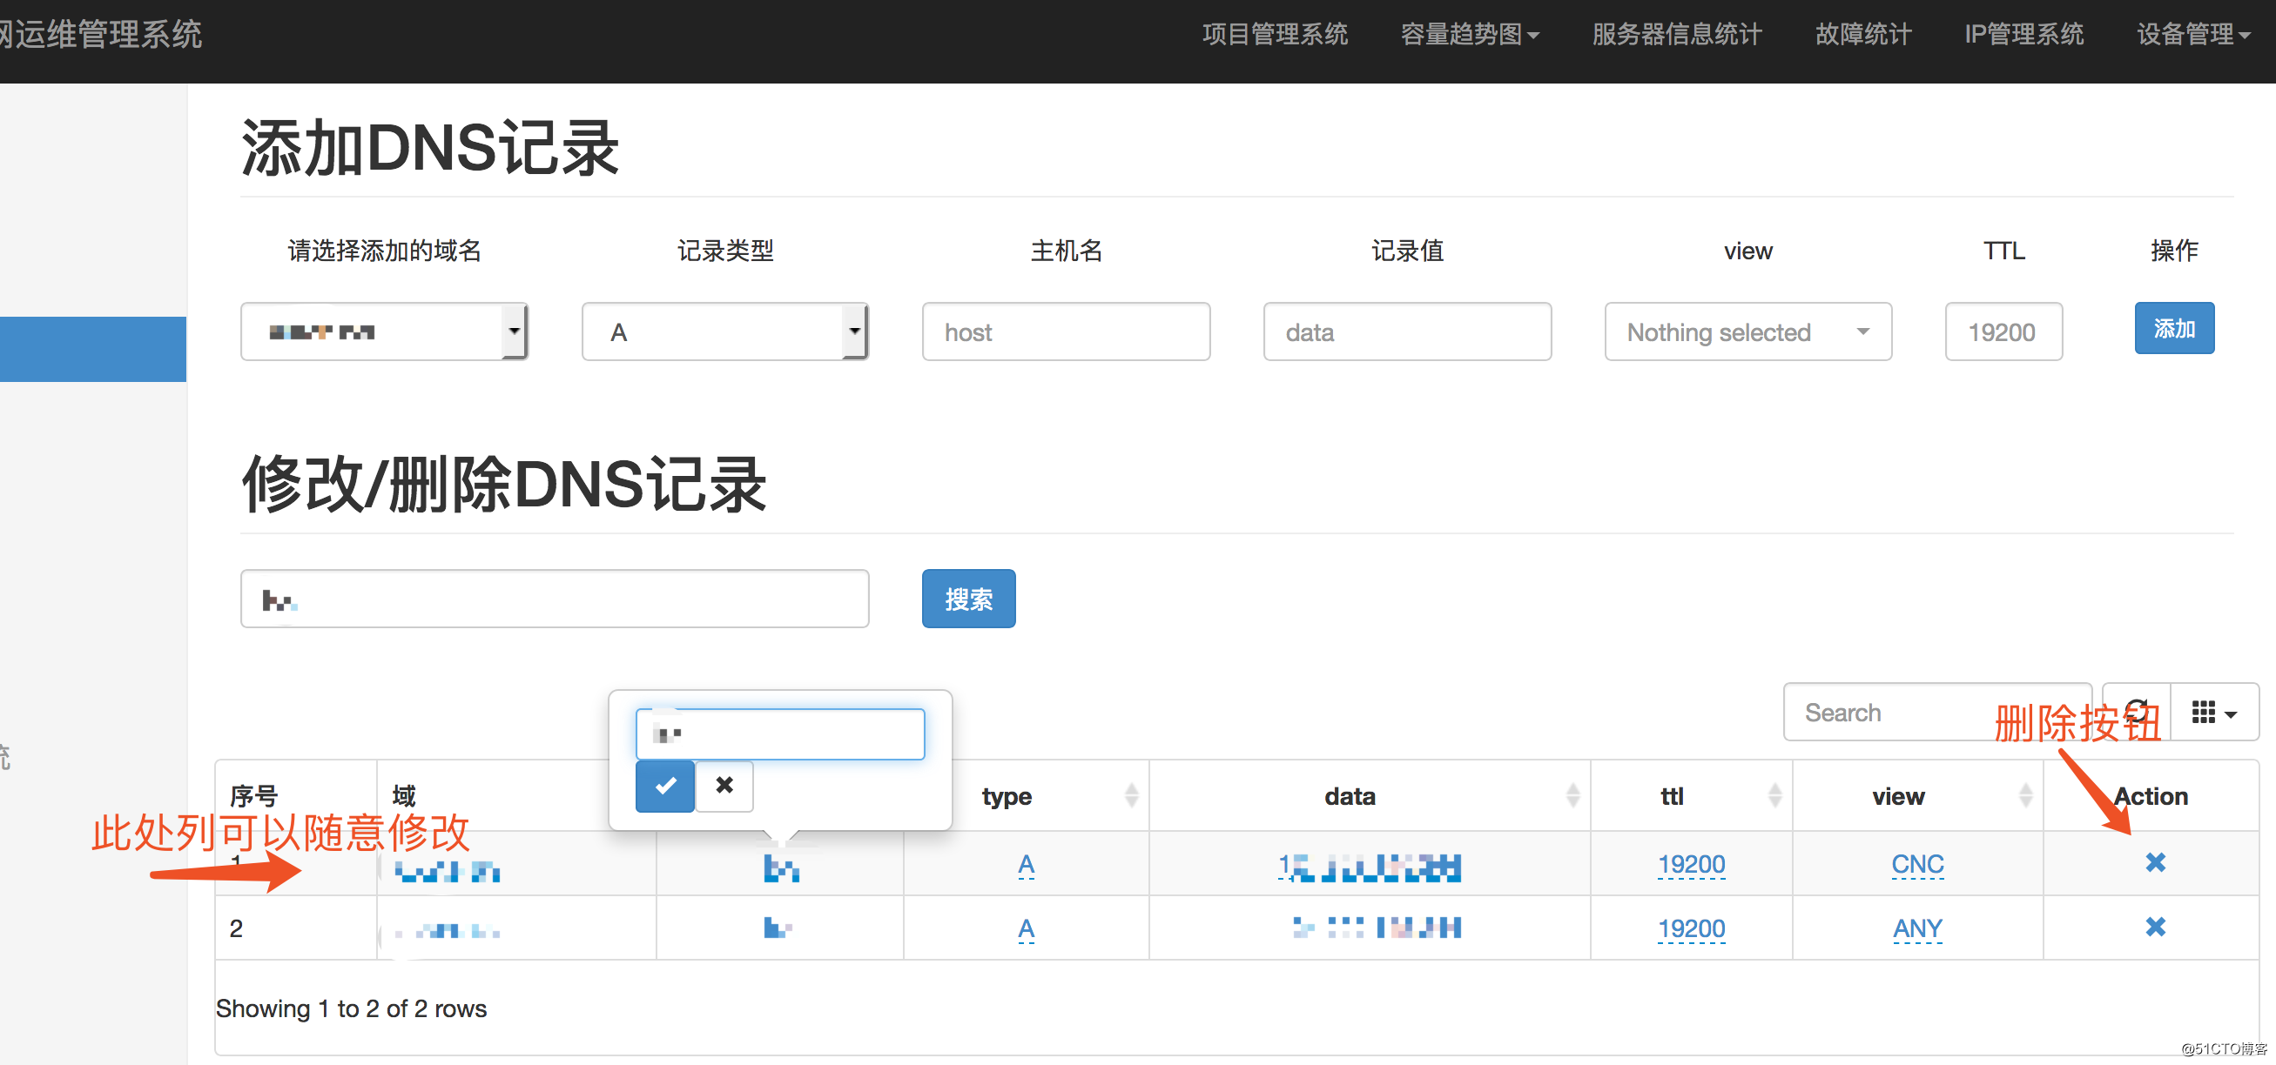The width and height of the screenshot is (2276, 1065).
Task: Edit type A in row 2
Action: tap(1025, 928)
